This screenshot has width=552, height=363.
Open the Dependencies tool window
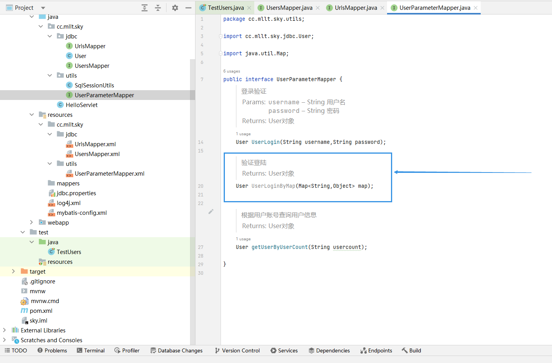click(329, 350)
